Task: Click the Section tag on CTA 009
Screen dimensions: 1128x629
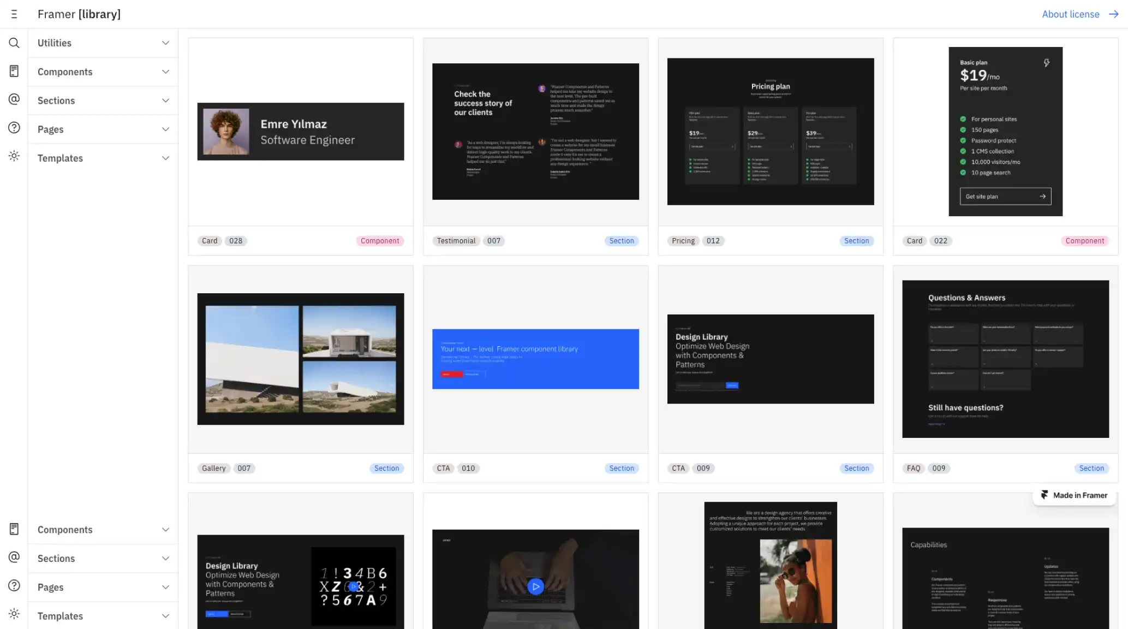Action: [x=856, y=468]
